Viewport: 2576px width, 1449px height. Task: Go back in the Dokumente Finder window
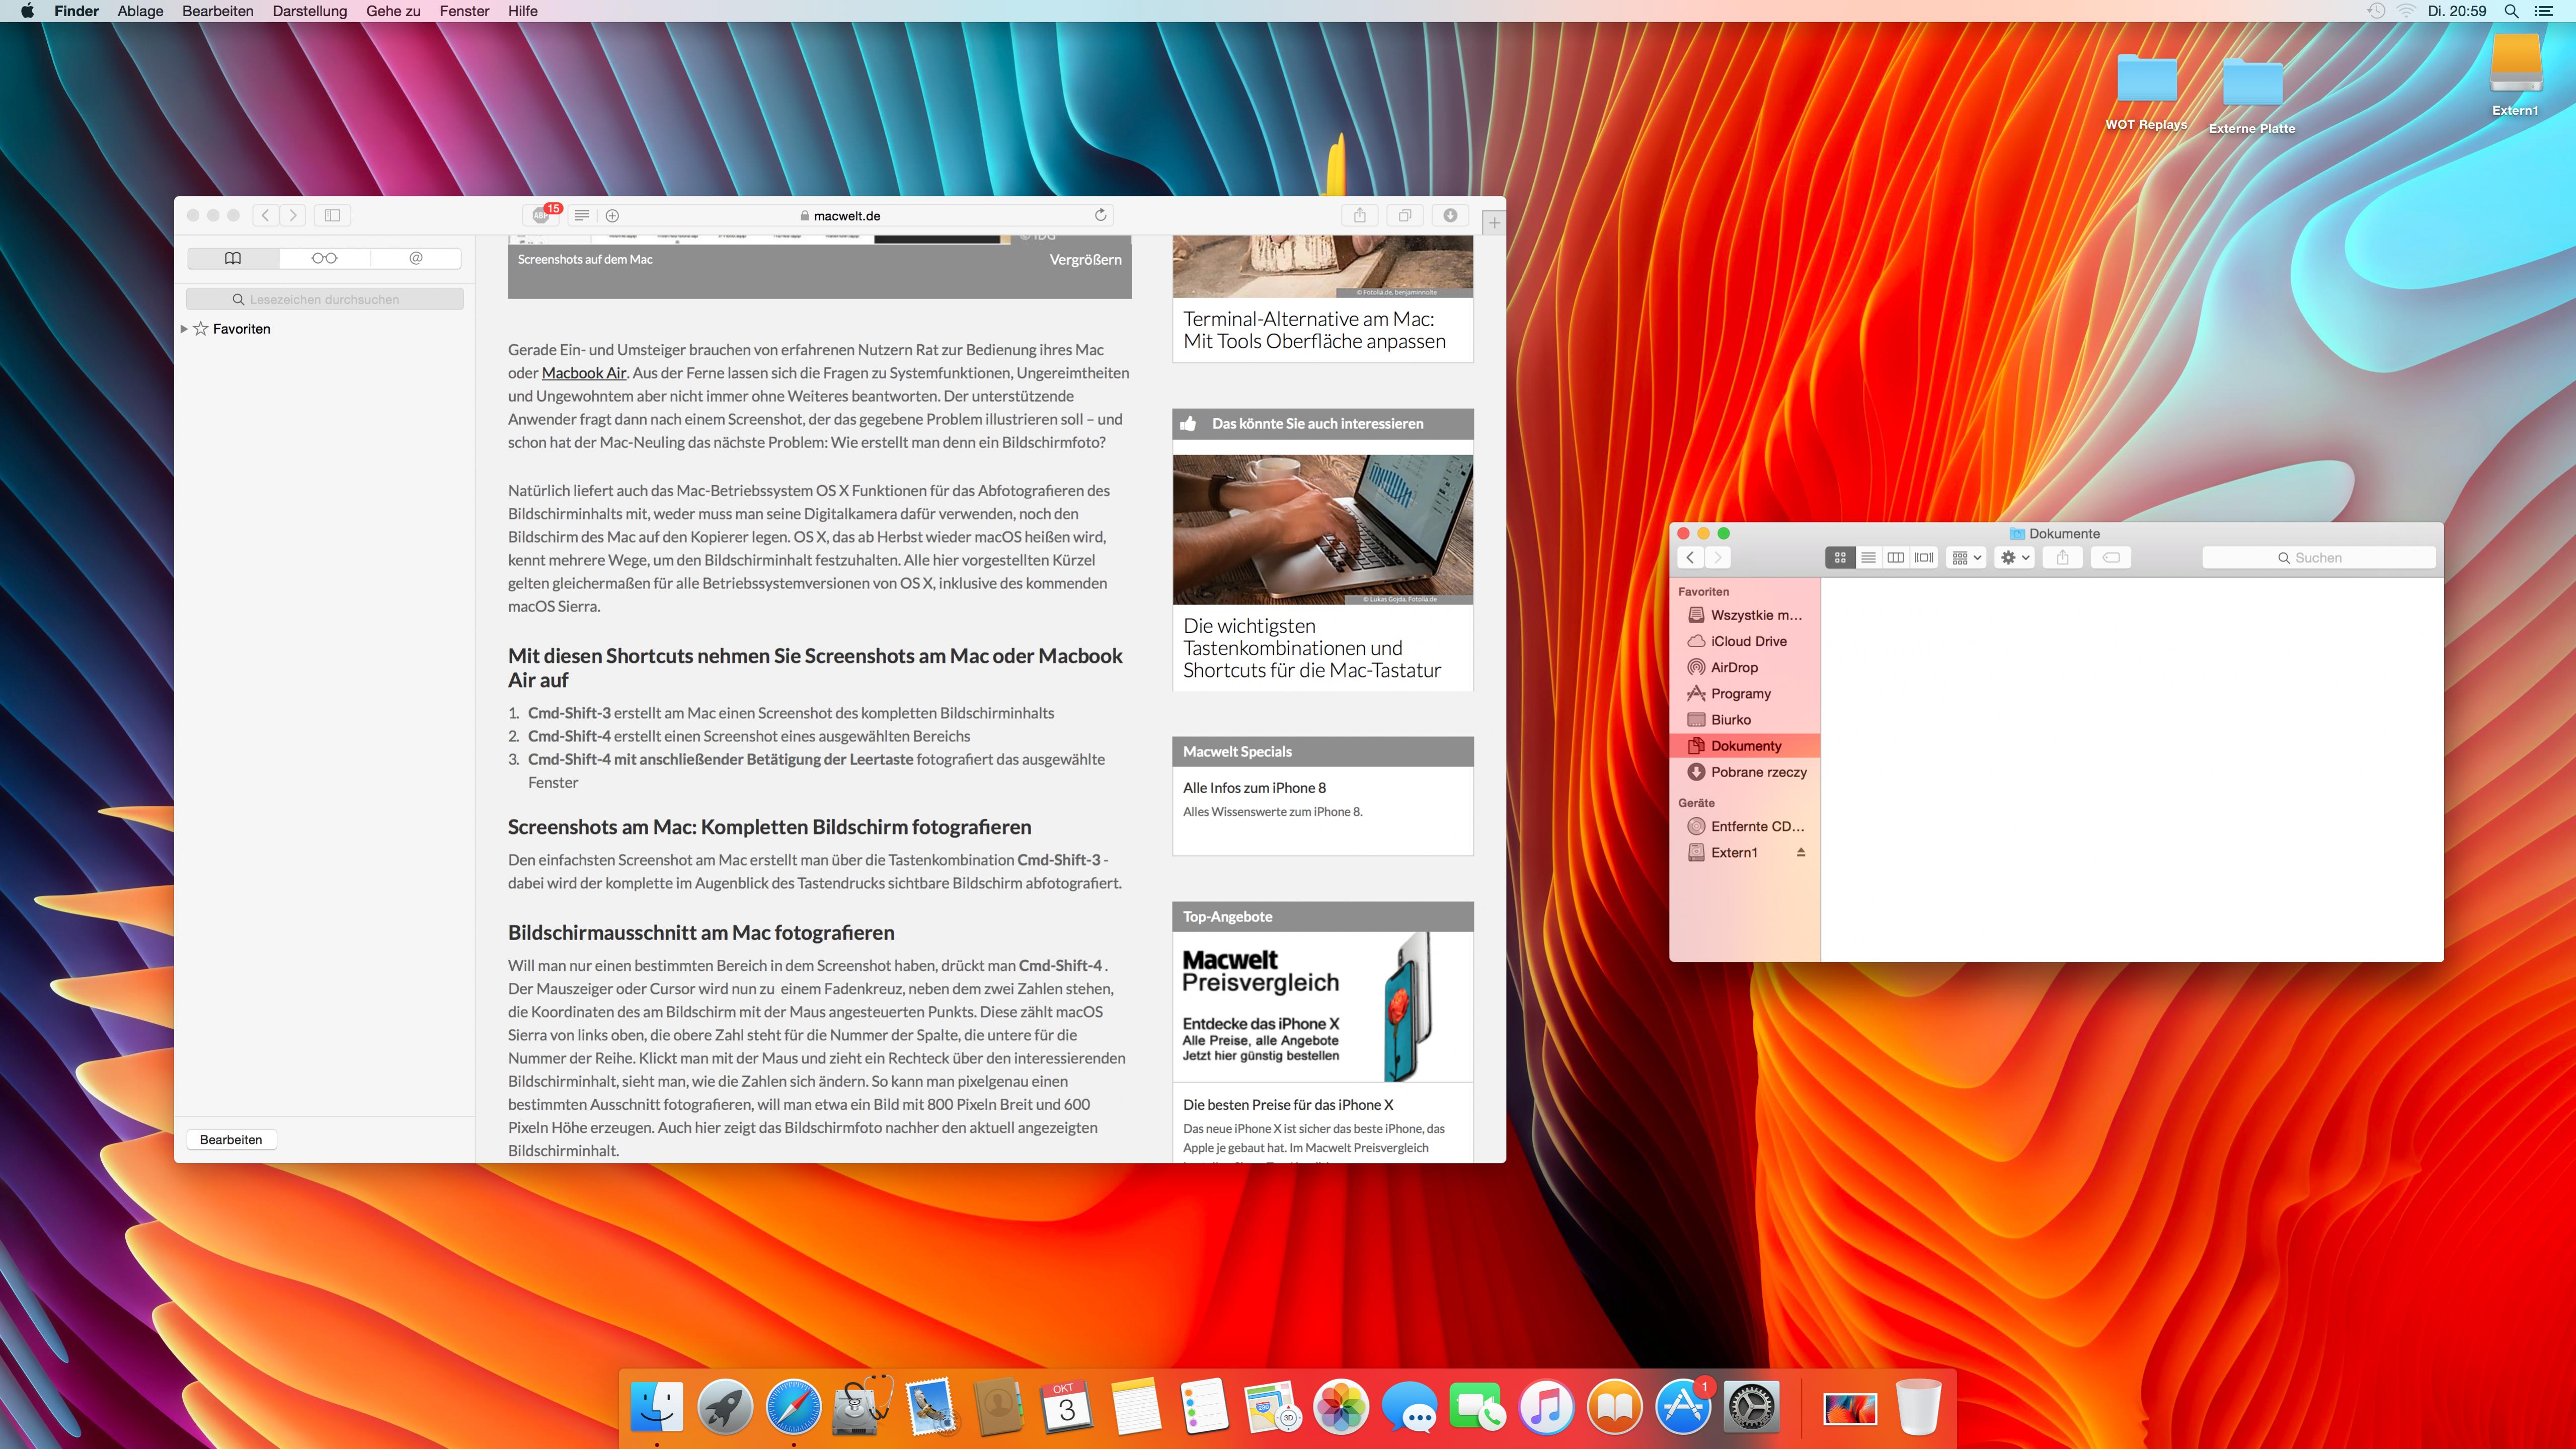tap(1691, 558)
